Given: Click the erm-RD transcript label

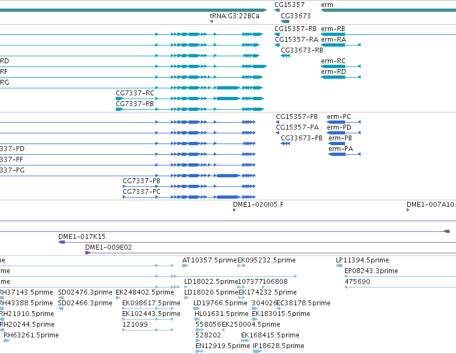Looking at the screenshot, I should click(x=334, y=72).
